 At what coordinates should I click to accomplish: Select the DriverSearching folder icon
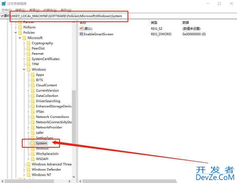coord(33,101)
